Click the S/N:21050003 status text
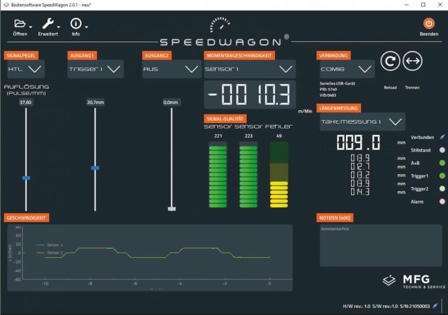 pyautogui.click(x=415, y=306)
